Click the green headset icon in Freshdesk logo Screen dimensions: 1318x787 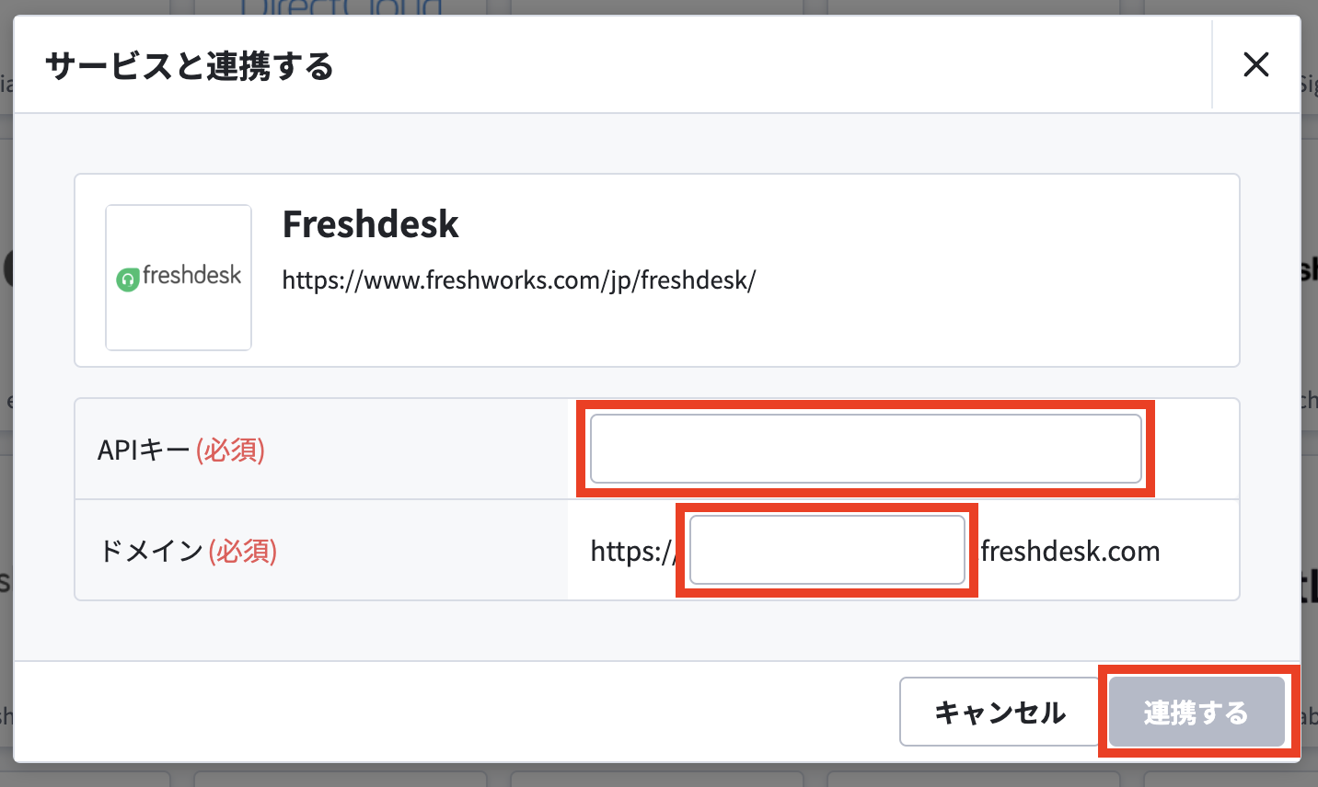128,278
